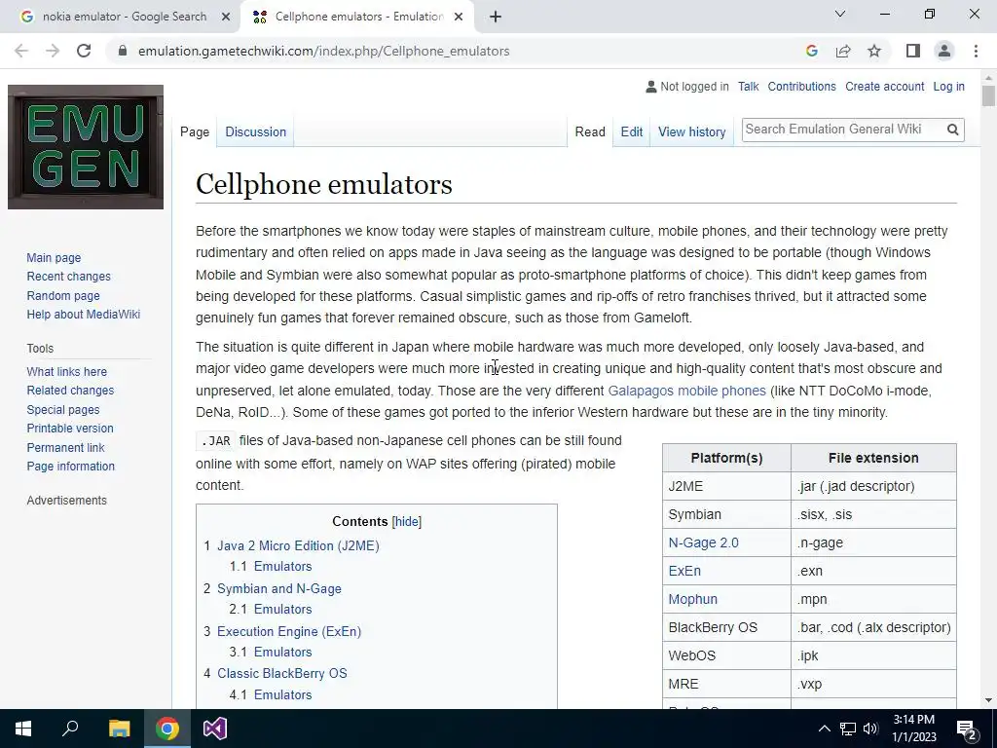The image size is (997, 748).
Task: Reload the page with refresh icon
Action: pyautogui.click(x=84, y=51)
